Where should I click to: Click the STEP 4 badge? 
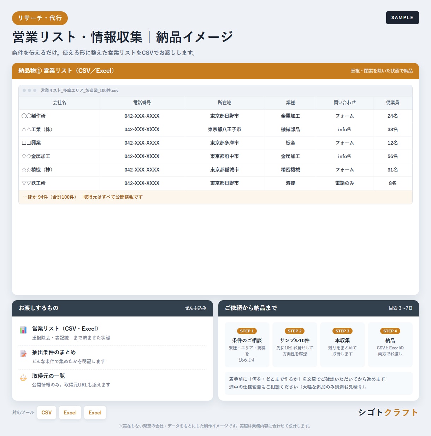click(x=390, y=331)
